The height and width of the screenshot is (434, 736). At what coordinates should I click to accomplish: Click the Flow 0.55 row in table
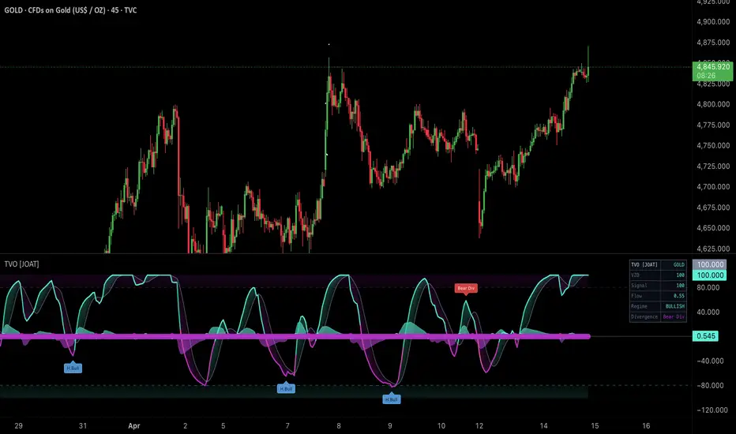tap(658, 296)
